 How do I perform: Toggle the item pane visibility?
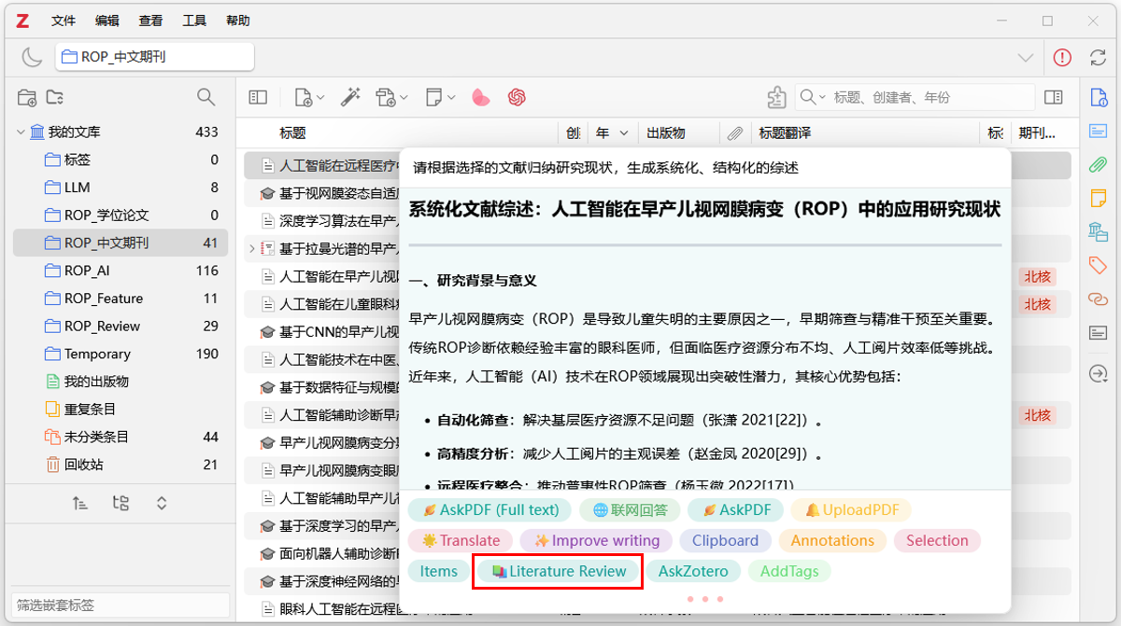1054,97
